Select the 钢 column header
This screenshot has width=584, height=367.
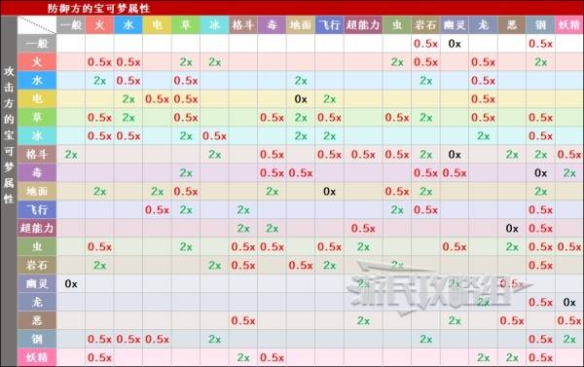pos(540,25)
